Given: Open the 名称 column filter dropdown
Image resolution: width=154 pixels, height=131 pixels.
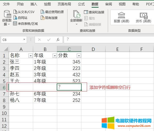Looking at the screenshot, I should pos(31,56).
